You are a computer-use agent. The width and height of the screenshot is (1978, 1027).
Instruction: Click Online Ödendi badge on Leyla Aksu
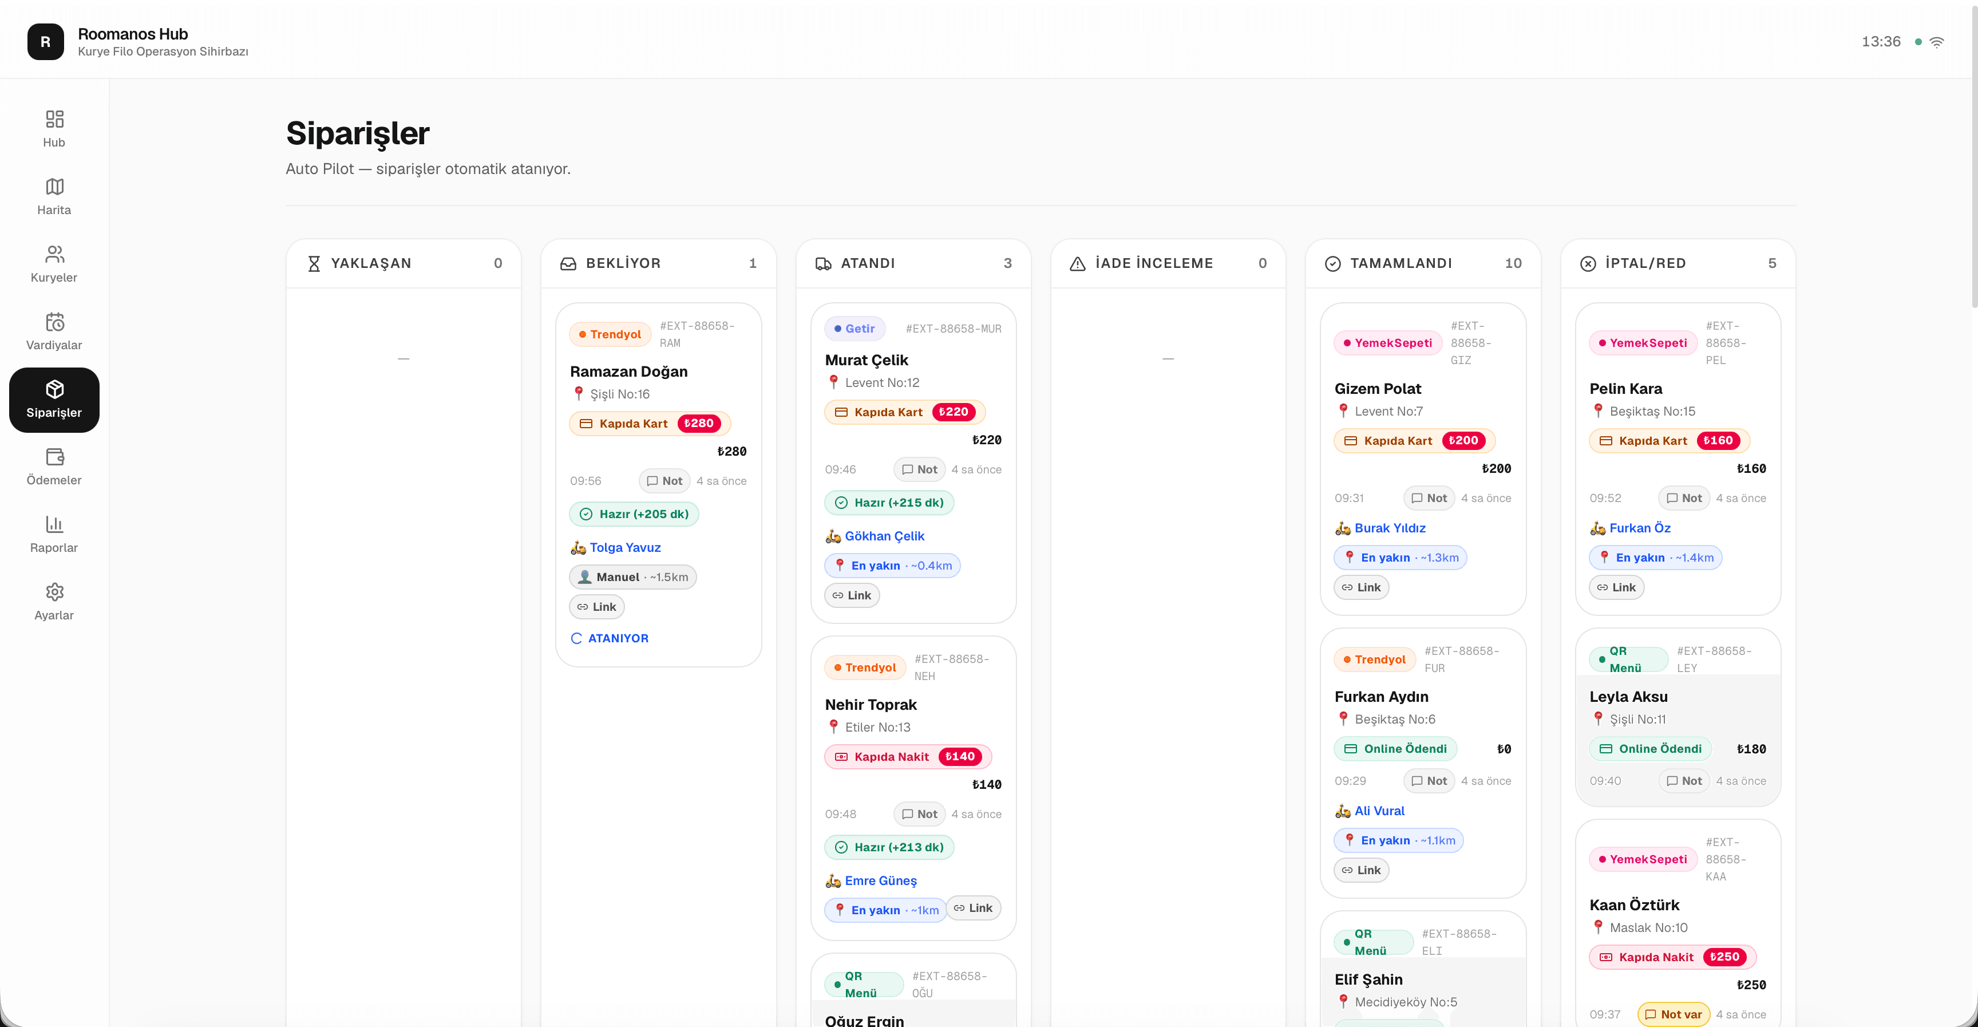1650,749
